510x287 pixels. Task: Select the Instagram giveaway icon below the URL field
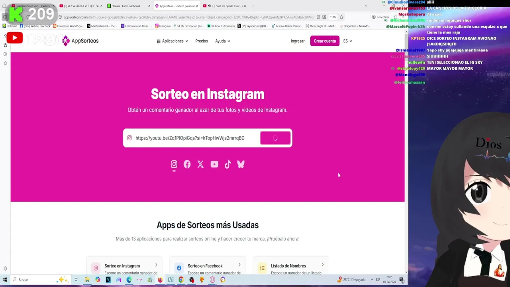tap(174, 164)
